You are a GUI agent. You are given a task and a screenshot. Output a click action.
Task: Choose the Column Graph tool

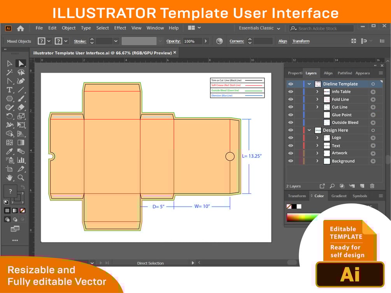click(x=21, y=160)
